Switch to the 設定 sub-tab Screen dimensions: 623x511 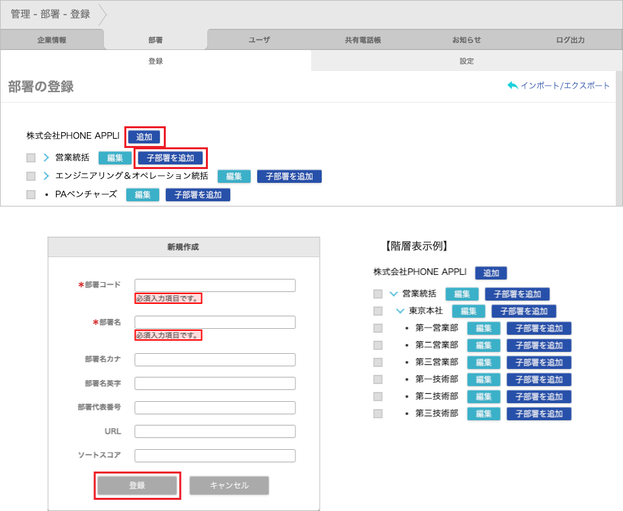coord(466,61)
